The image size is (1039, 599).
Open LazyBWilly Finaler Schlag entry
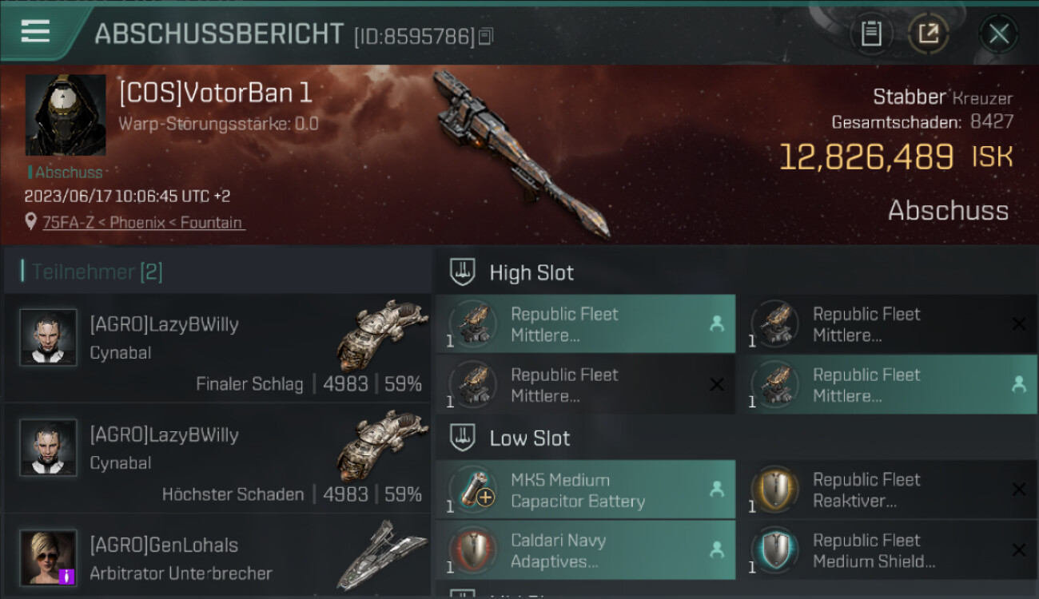217,348
